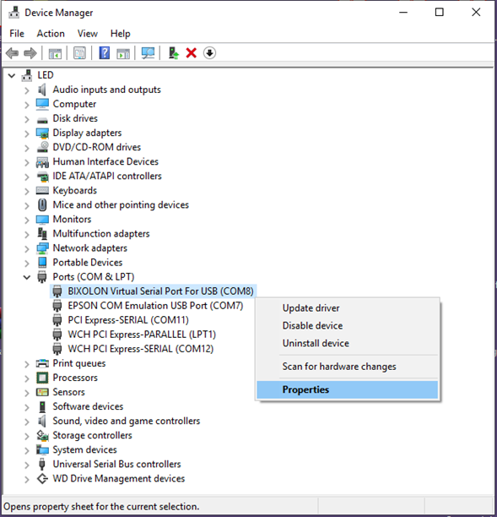This screenshot has height=517, width=497.
Task: Click the Back arrow toolbar icon
Action: click(x=12, y=53)
